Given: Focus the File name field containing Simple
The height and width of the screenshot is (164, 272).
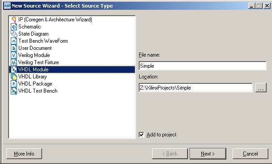Looking at the screenshot, I should tap(203, 66).
